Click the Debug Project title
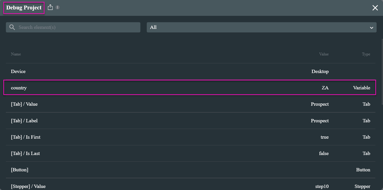Viewport: 383px width, 190px height. pyautogui.click(x=24, y=8)
